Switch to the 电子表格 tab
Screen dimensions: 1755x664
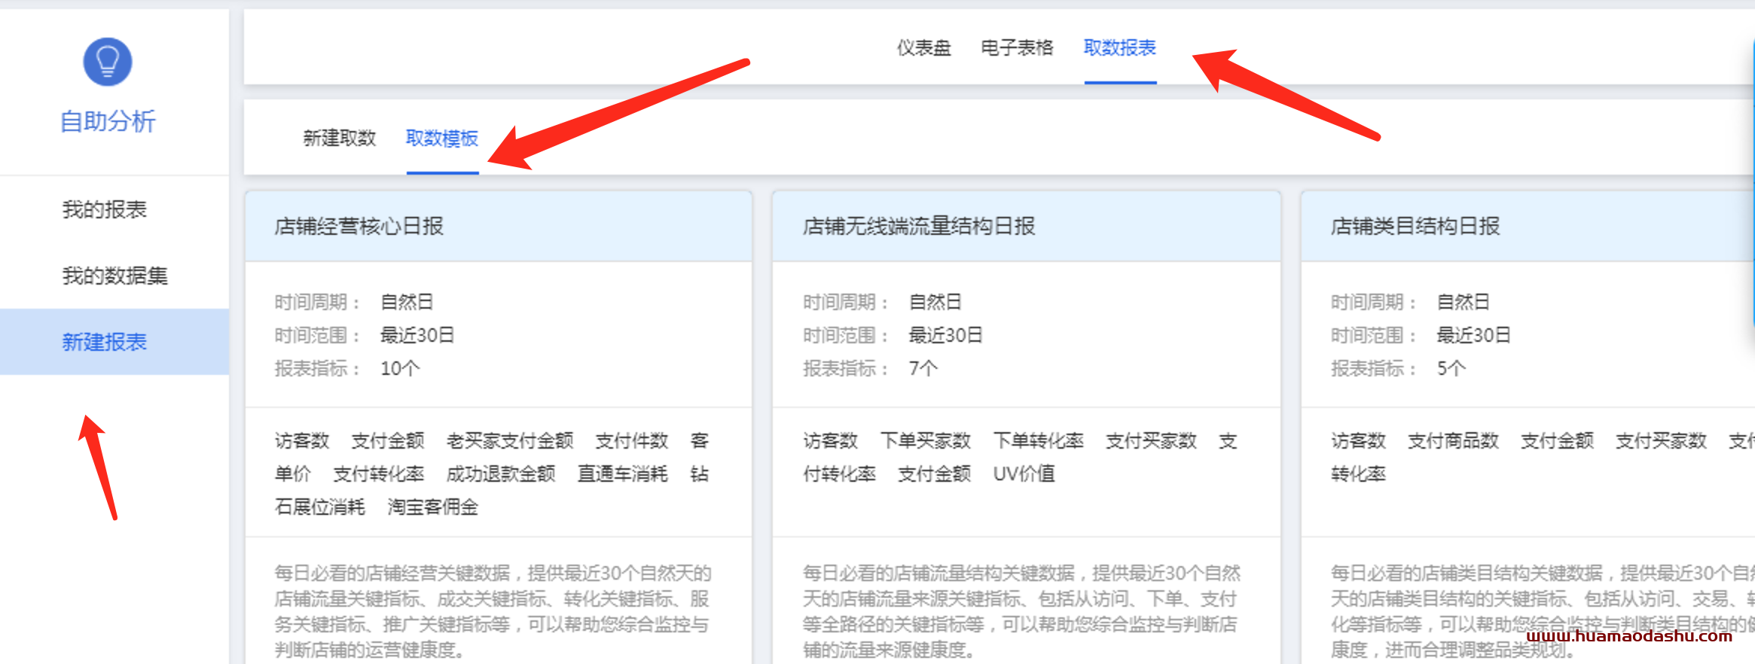point(1017,48)
